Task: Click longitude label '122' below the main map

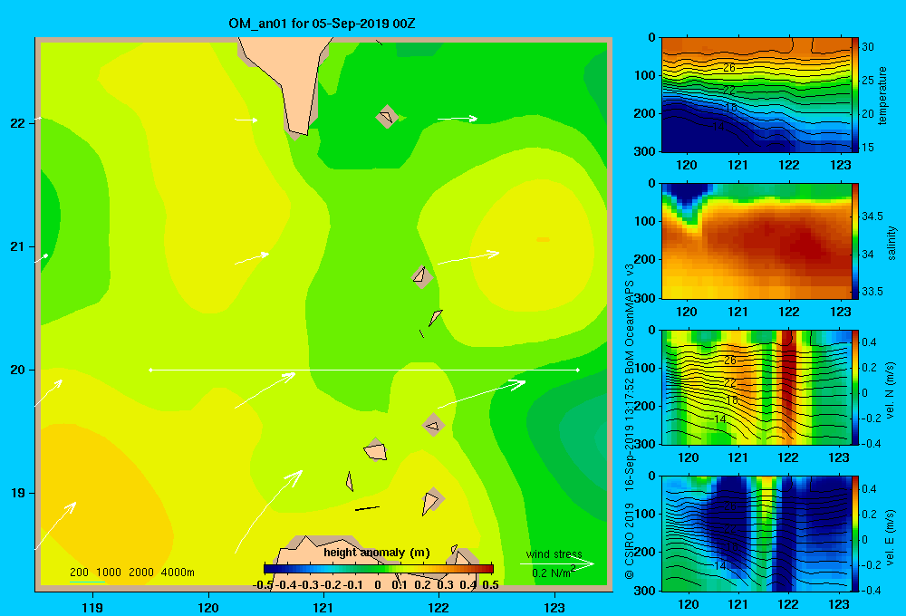Action: 439,607
